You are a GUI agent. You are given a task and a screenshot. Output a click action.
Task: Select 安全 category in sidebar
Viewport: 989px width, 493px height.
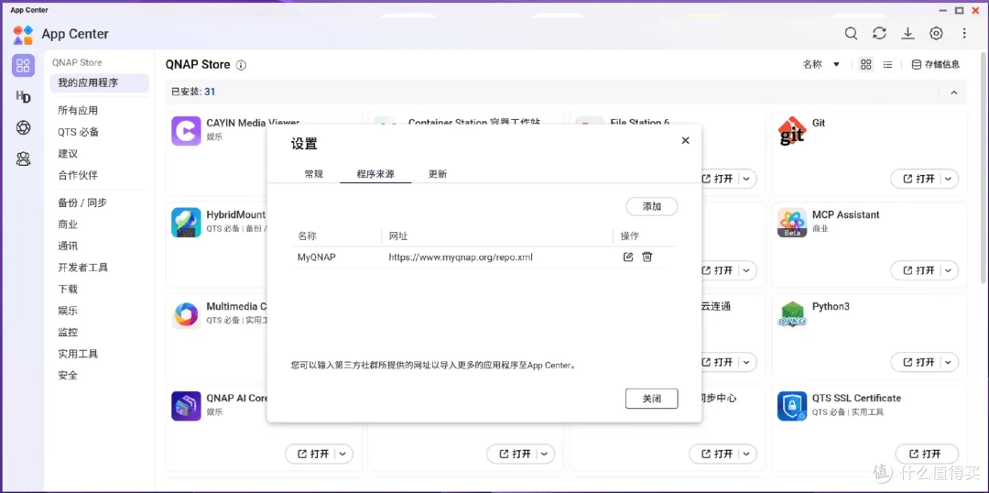[x=68, y=375]
